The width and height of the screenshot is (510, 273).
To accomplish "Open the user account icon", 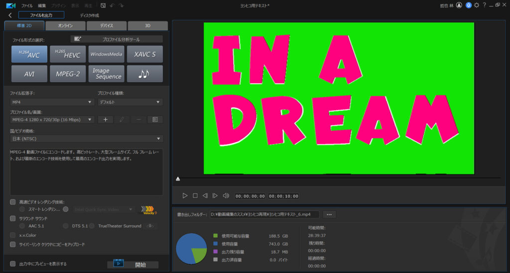I will (459, 5).
